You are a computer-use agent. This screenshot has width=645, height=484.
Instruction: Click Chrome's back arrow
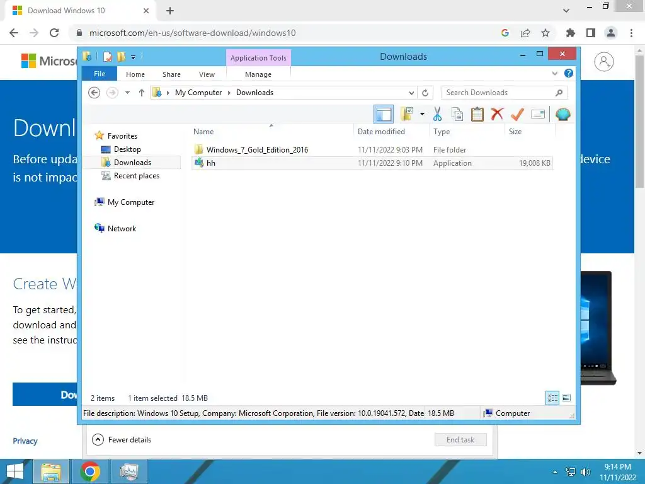pyautogui.click(x=14, y=33)
